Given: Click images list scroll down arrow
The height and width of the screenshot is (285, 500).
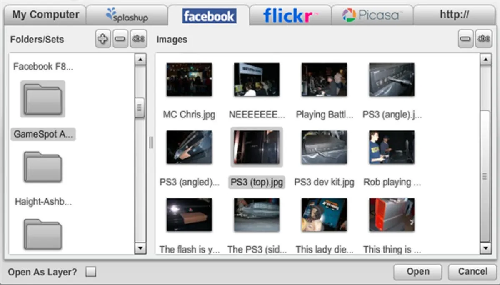Looking at the screenshot, I should [x=485, y=249].
